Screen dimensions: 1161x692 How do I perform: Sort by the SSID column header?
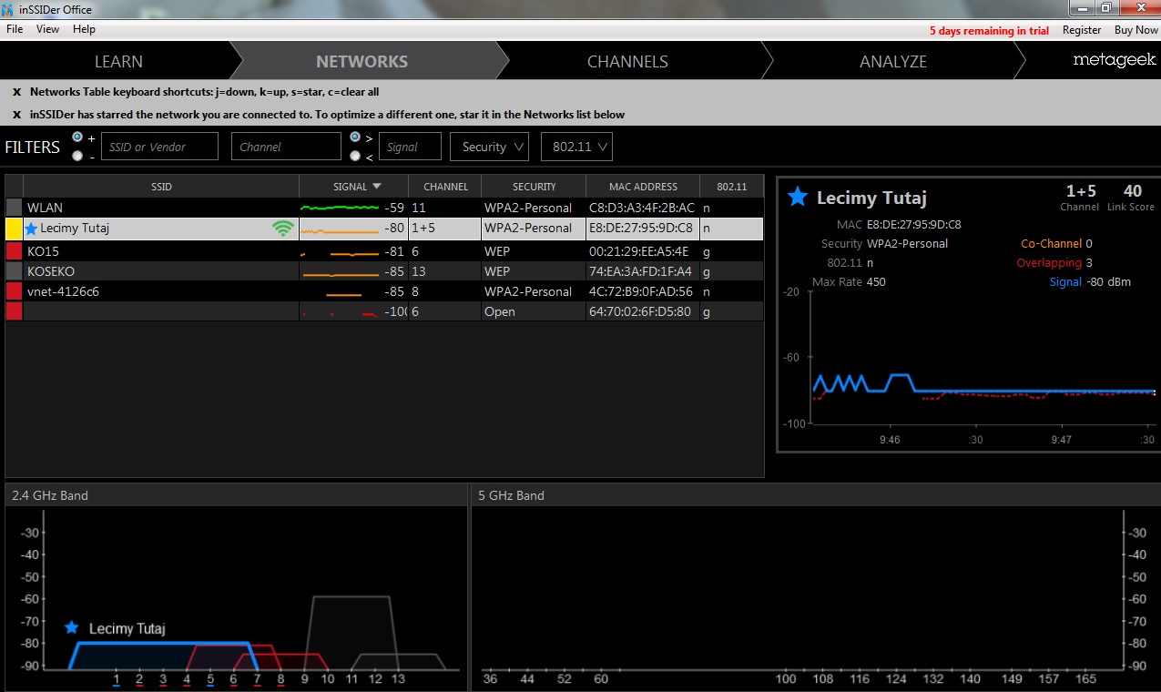[161, 186]
